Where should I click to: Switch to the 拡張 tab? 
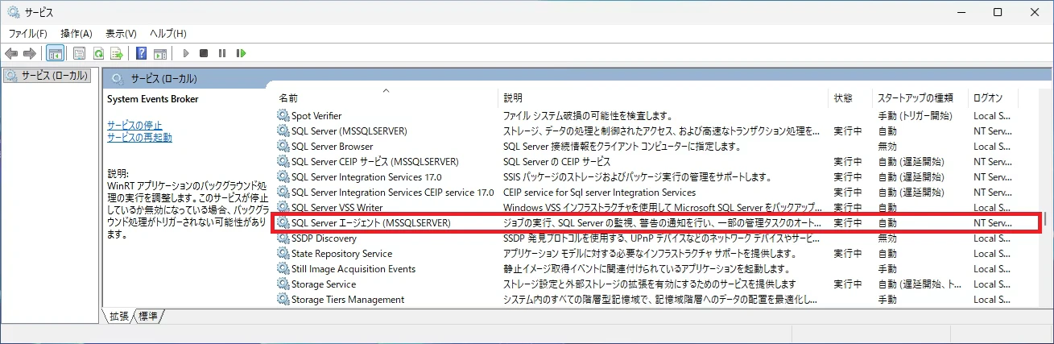118,317
